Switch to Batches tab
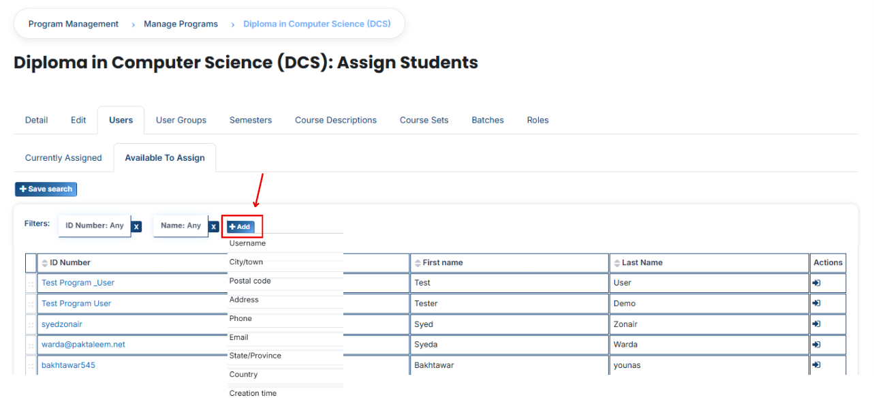This screenshot has width=874, height=400. (488, 120)
